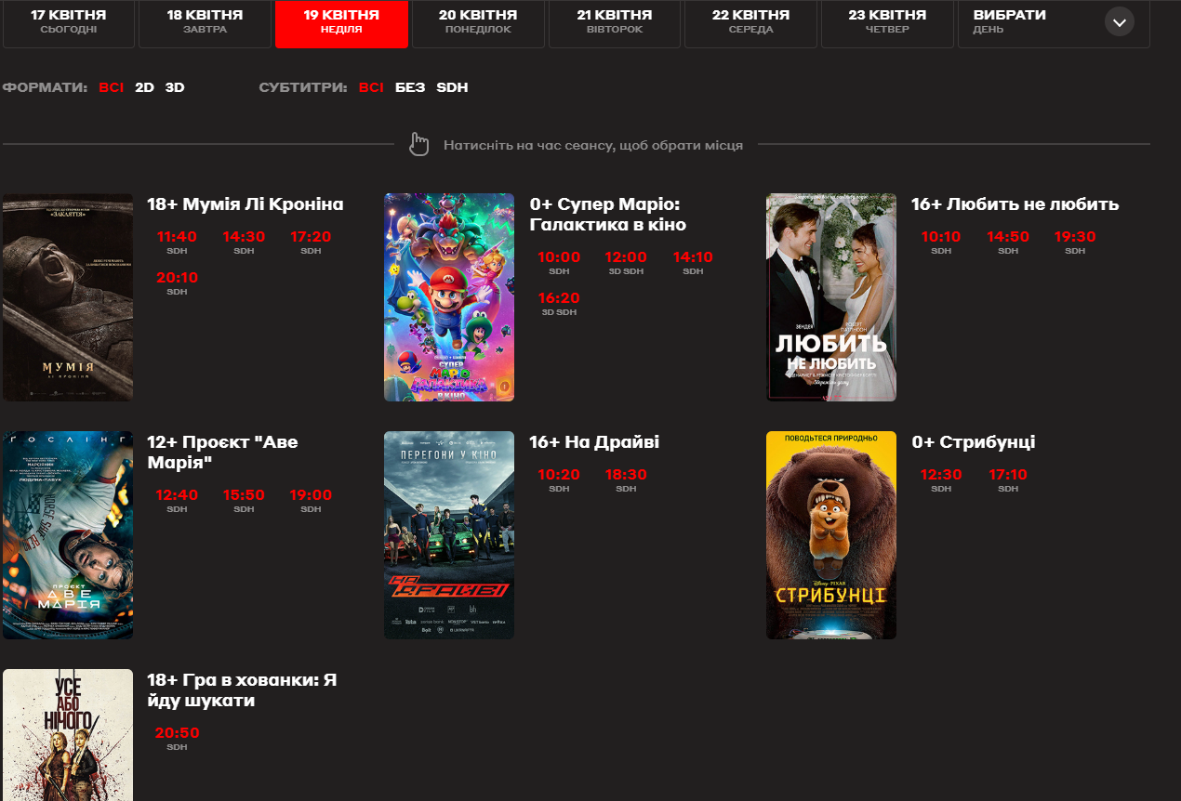The width and height of the screenshot is (1181, 801).
Task: Select the 18:30 На Драйві session
Action: click(x=626, y=475)
